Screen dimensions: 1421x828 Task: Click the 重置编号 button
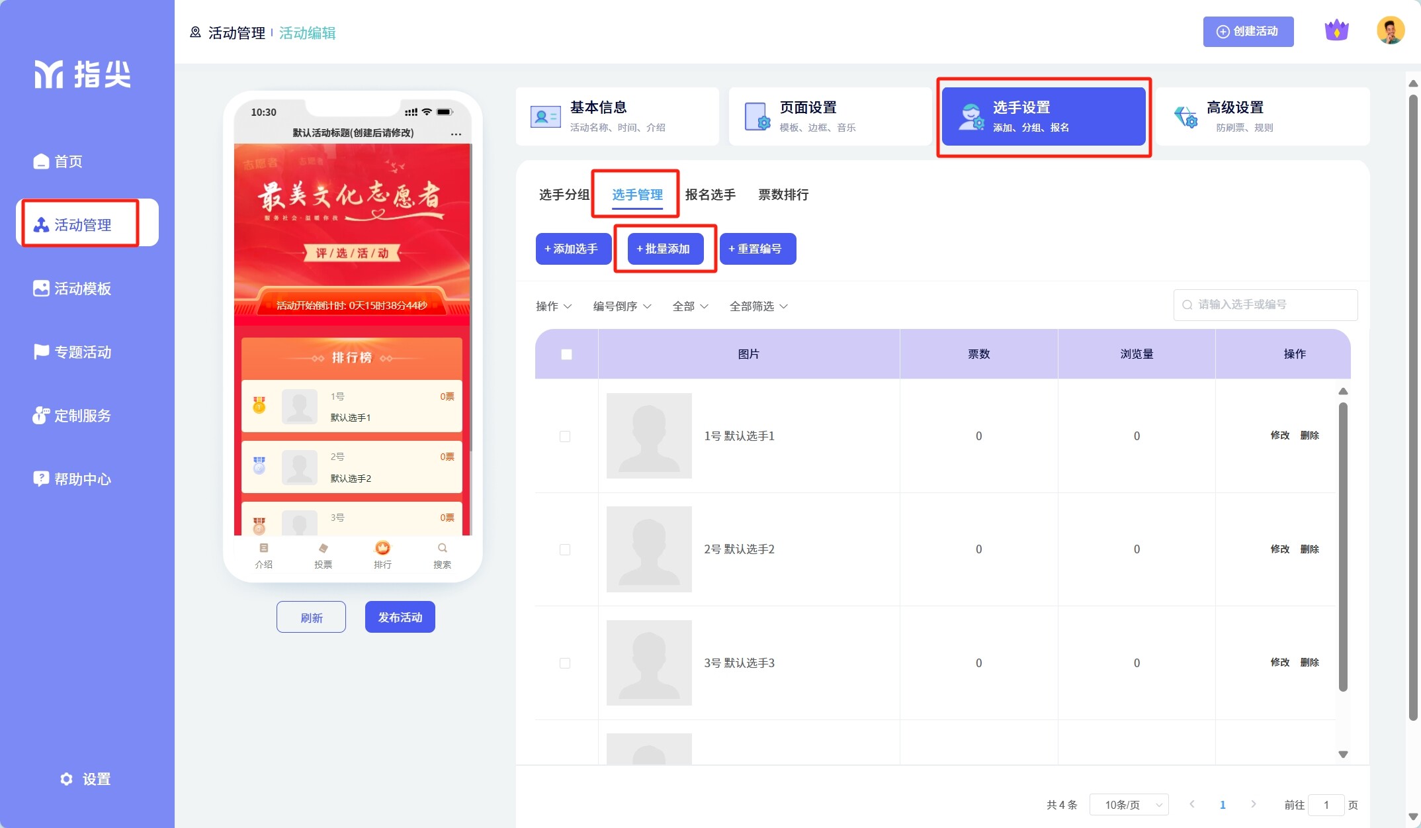click(x=757, y=249)
